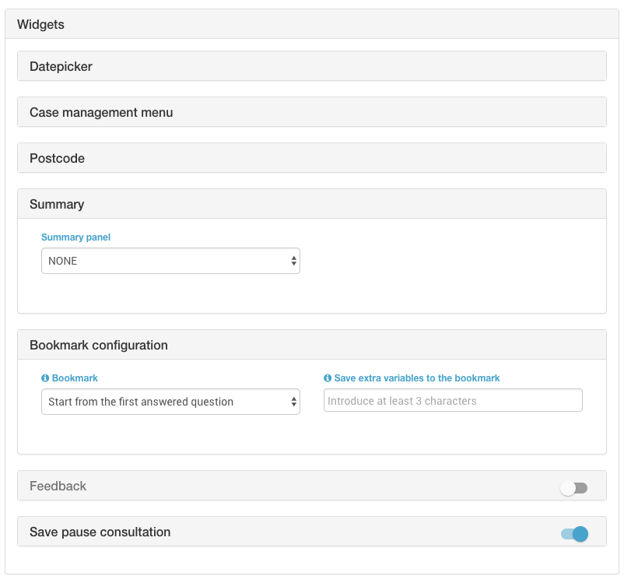Disable the Save pause consultation toggle
Image resolution: width=624 pixels, height=583 pixels.
click(574, 534)
